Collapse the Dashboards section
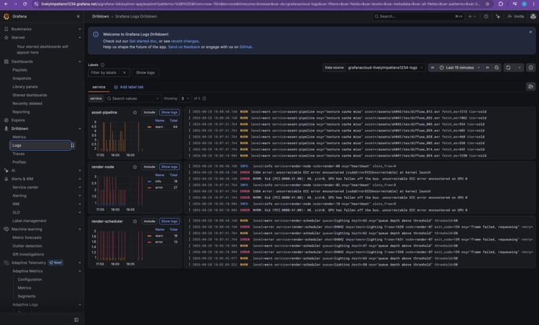 pos(80,62)
